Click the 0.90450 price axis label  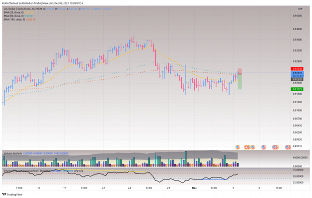298,125
